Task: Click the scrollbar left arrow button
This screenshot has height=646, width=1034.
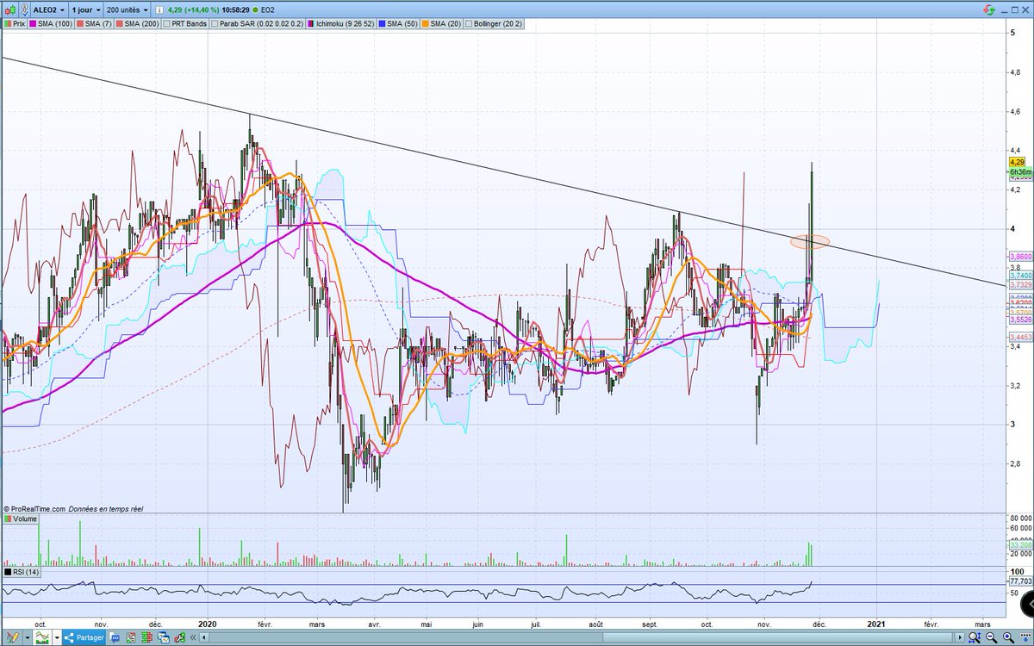Action: click(x=204, y=637)
